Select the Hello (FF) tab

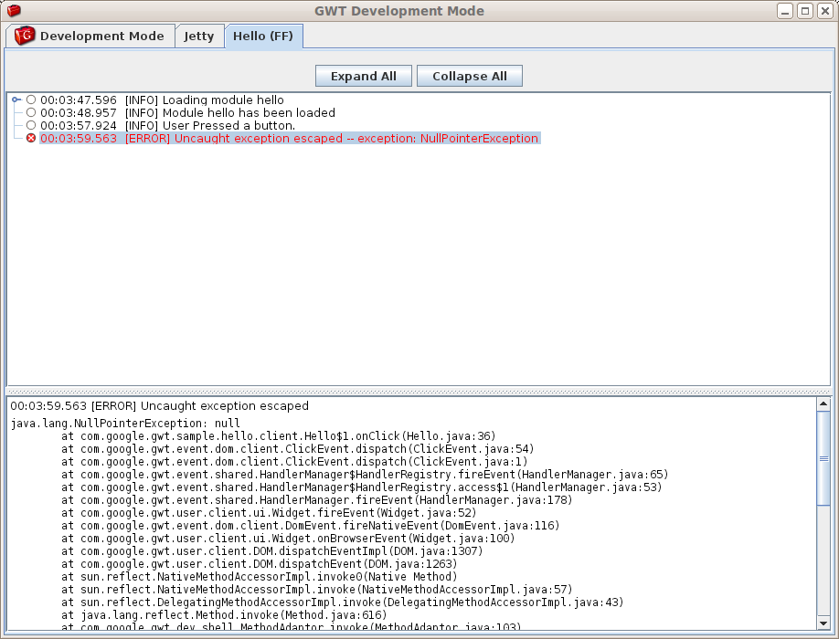[x=264, y=36]
